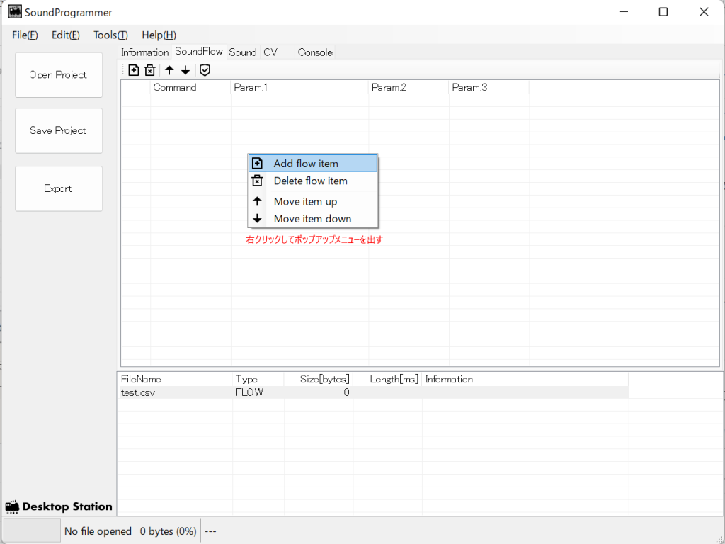Viewport: 725px width, 544px height.
Task: Switch to the Sound tab
Action: click(x=242, y=52)
